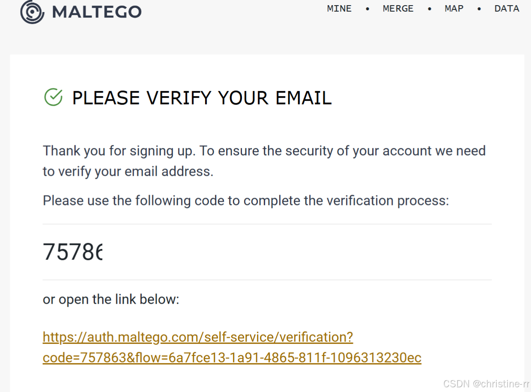The image size is (531, 392).
Task: Click the divider line above the verification code
Action: pyautogui.click(x=267, y=224)
